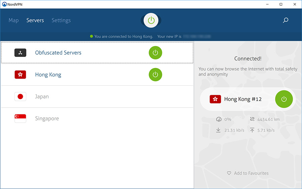Click the upload speed arrow icon
The height and width of the screenshot is (189, 302).
(252, 130)
